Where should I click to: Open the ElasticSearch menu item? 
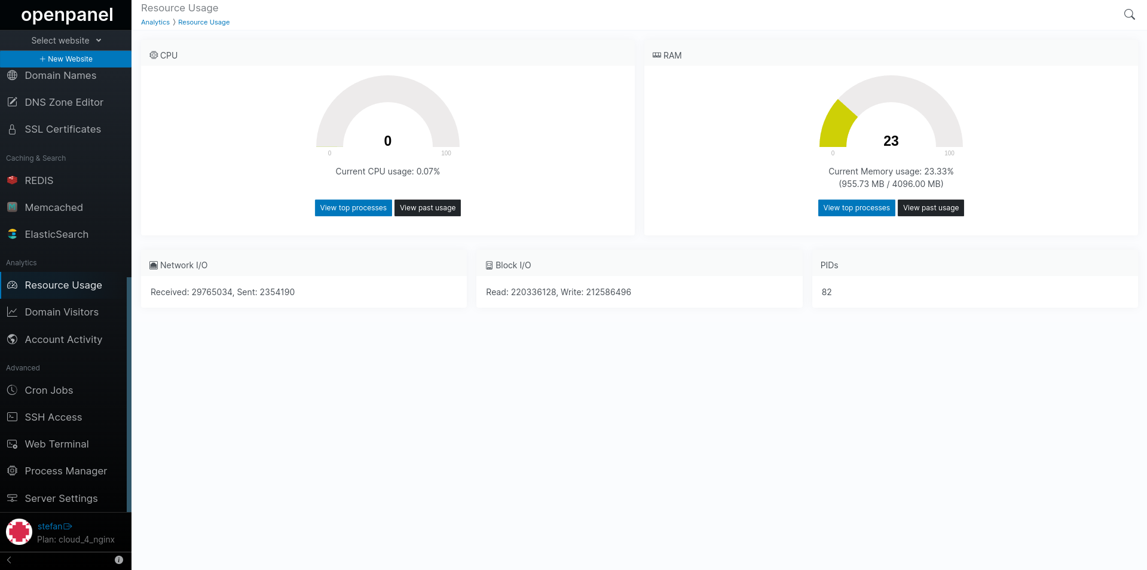63,234
